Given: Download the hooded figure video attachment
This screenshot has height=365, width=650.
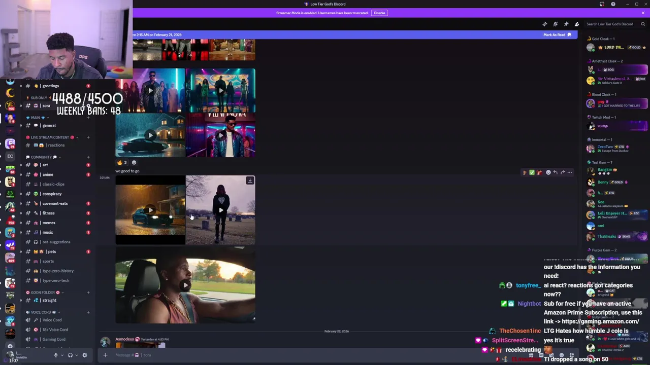Looking at the screenshot, I should pos(250,180).
